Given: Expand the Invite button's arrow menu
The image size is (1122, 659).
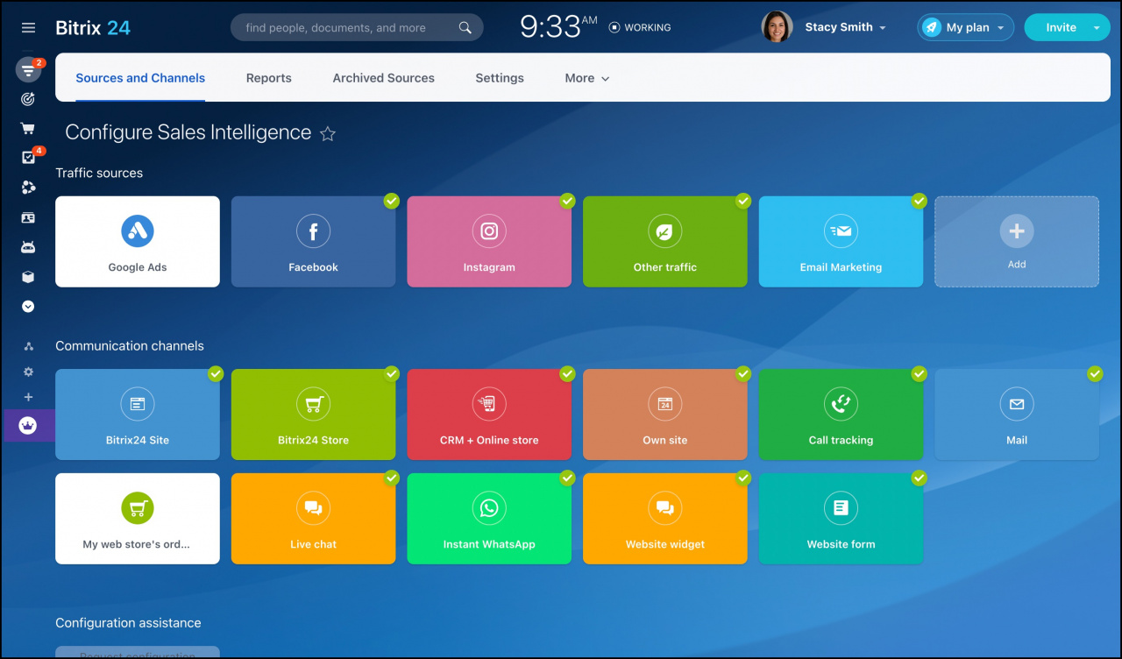Looking at the screenshot, I should [1097, 27].
